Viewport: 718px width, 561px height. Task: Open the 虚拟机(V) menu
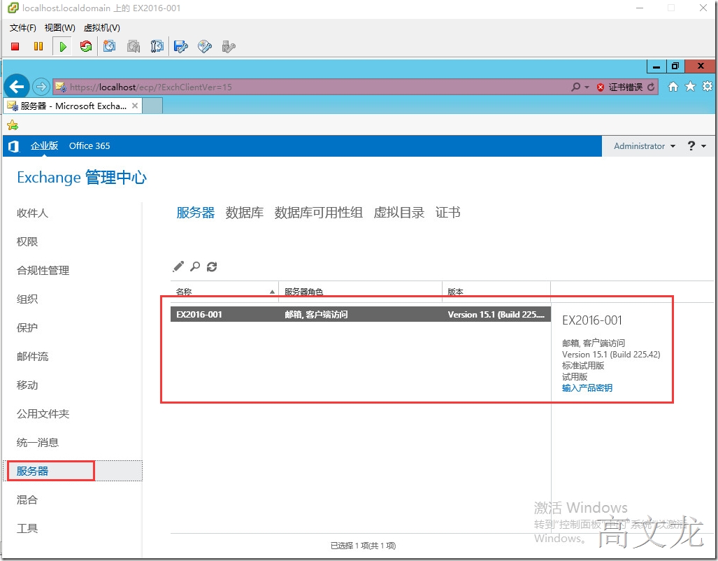pos(101,28)
